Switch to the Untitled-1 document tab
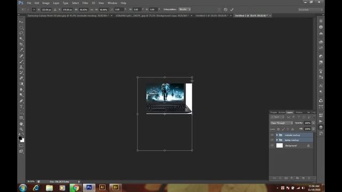The image size is (342, 192). 212,15
